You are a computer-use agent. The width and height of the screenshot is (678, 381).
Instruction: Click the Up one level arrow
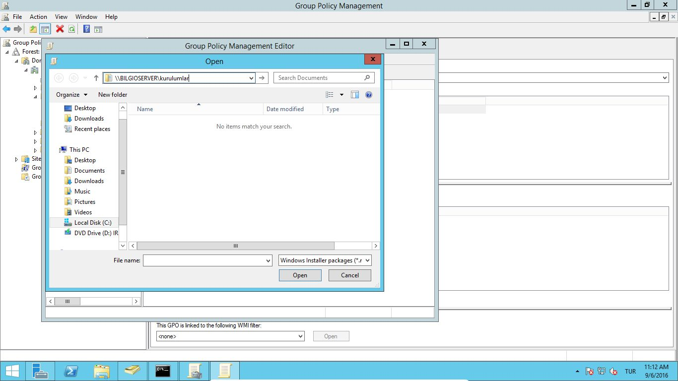[x=96, y=78]
